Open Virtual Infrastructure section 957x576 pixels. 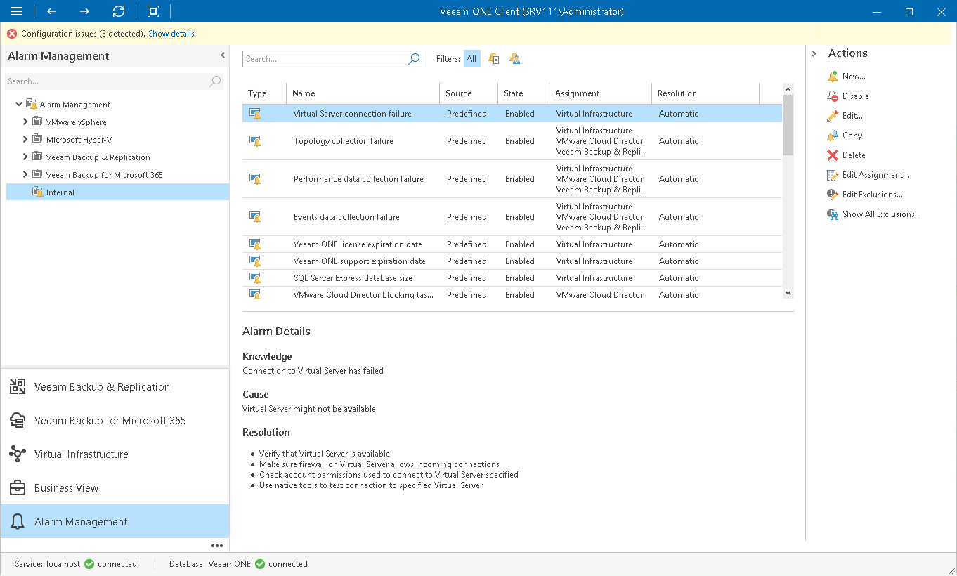point(115,454)
